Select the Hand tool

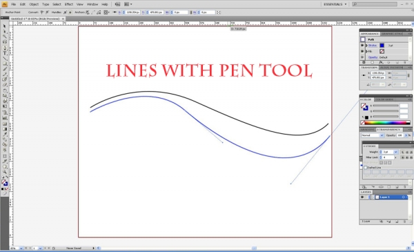tap(5, 166)
